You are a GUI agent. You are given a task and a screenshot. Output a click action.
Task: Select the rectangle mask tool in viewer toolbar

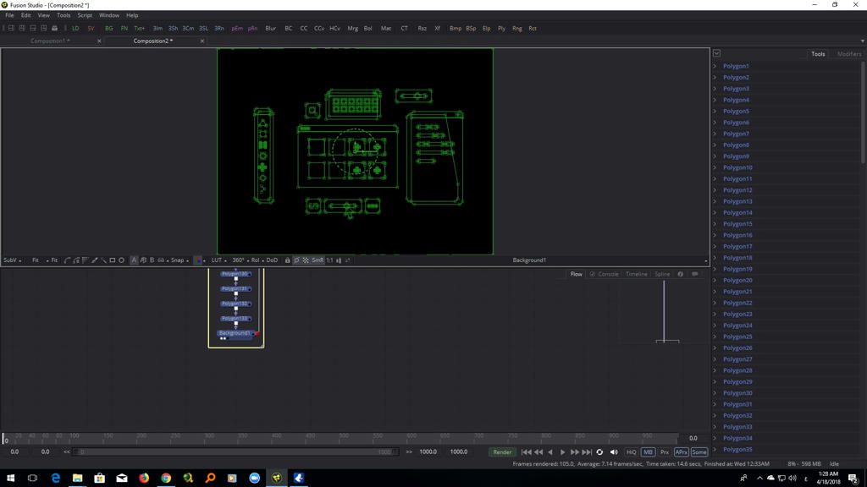(x=113, y=260)
